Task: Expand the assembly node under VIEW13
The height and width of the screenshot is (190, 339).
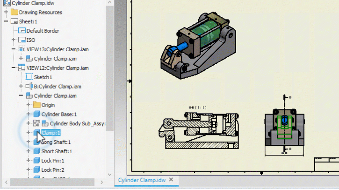Action: click(21, 58)
